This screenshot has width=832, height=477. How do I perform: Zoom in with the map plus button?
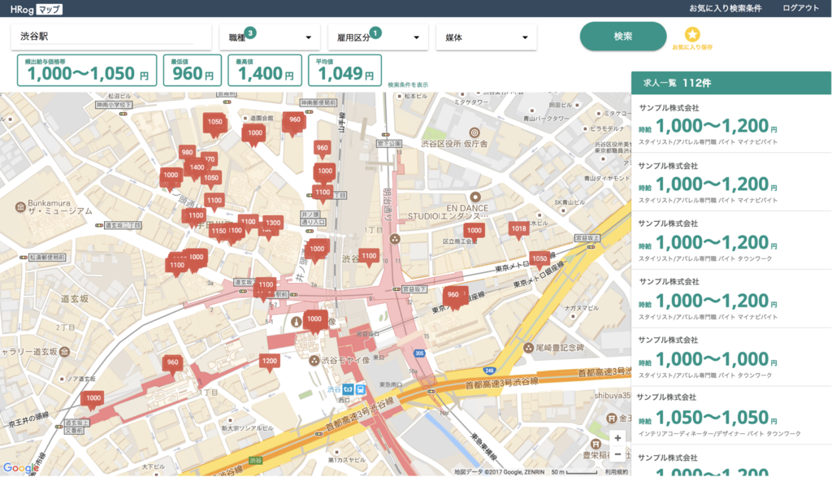617,438
